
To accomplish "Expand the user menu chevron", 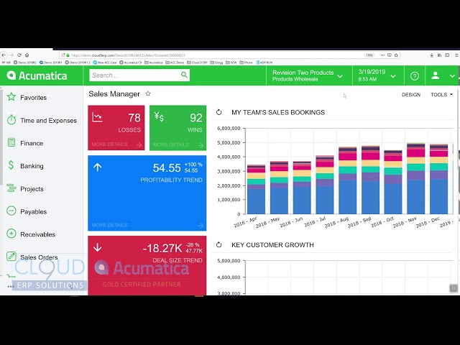I will pos(452,76).
